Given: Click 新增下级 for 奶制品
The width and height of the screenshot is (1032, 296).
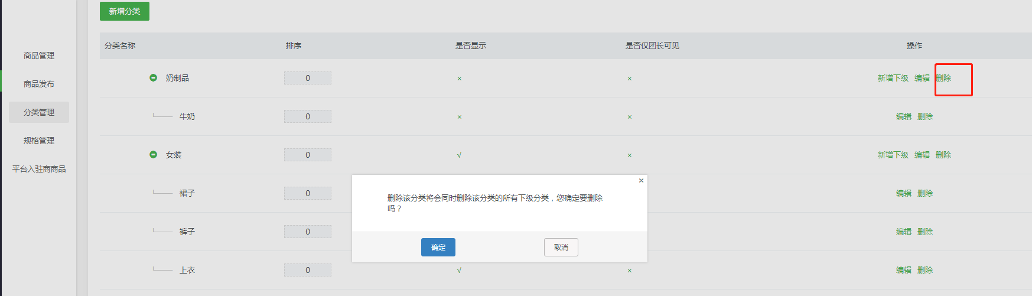Looking at the screenshot, I should pyautogui.click(x=893, y=78).
